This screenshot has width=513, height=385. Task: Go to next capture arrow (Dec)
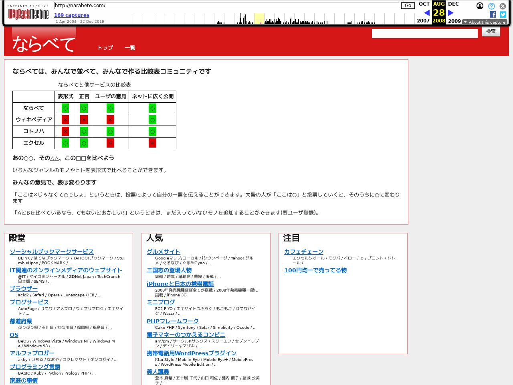click(450, 13)
